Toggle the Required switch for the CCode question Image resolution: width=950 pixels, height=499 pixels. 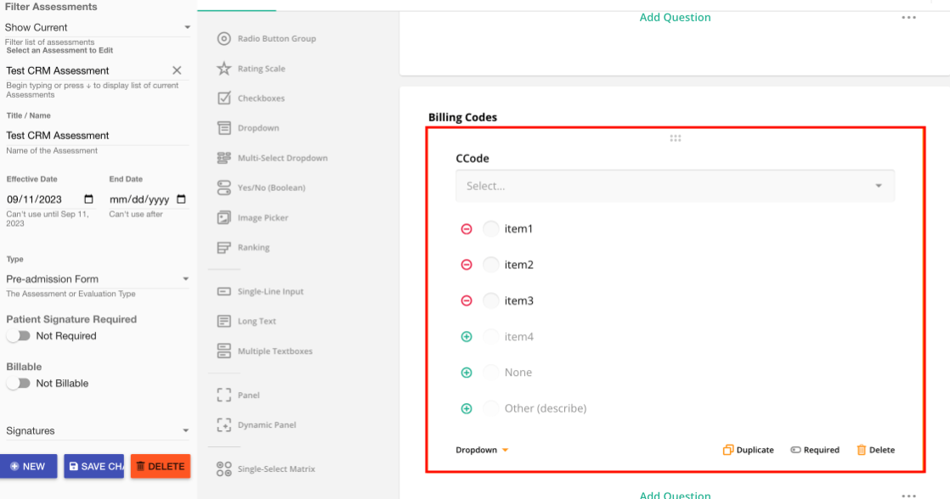click(795, 450)
